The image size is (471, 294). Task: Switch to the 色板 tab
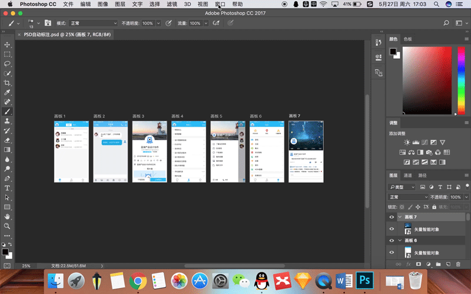[x=407, y=39]
